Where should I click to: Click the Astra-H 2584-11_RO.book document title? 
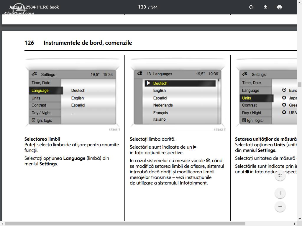coord(34,7)
